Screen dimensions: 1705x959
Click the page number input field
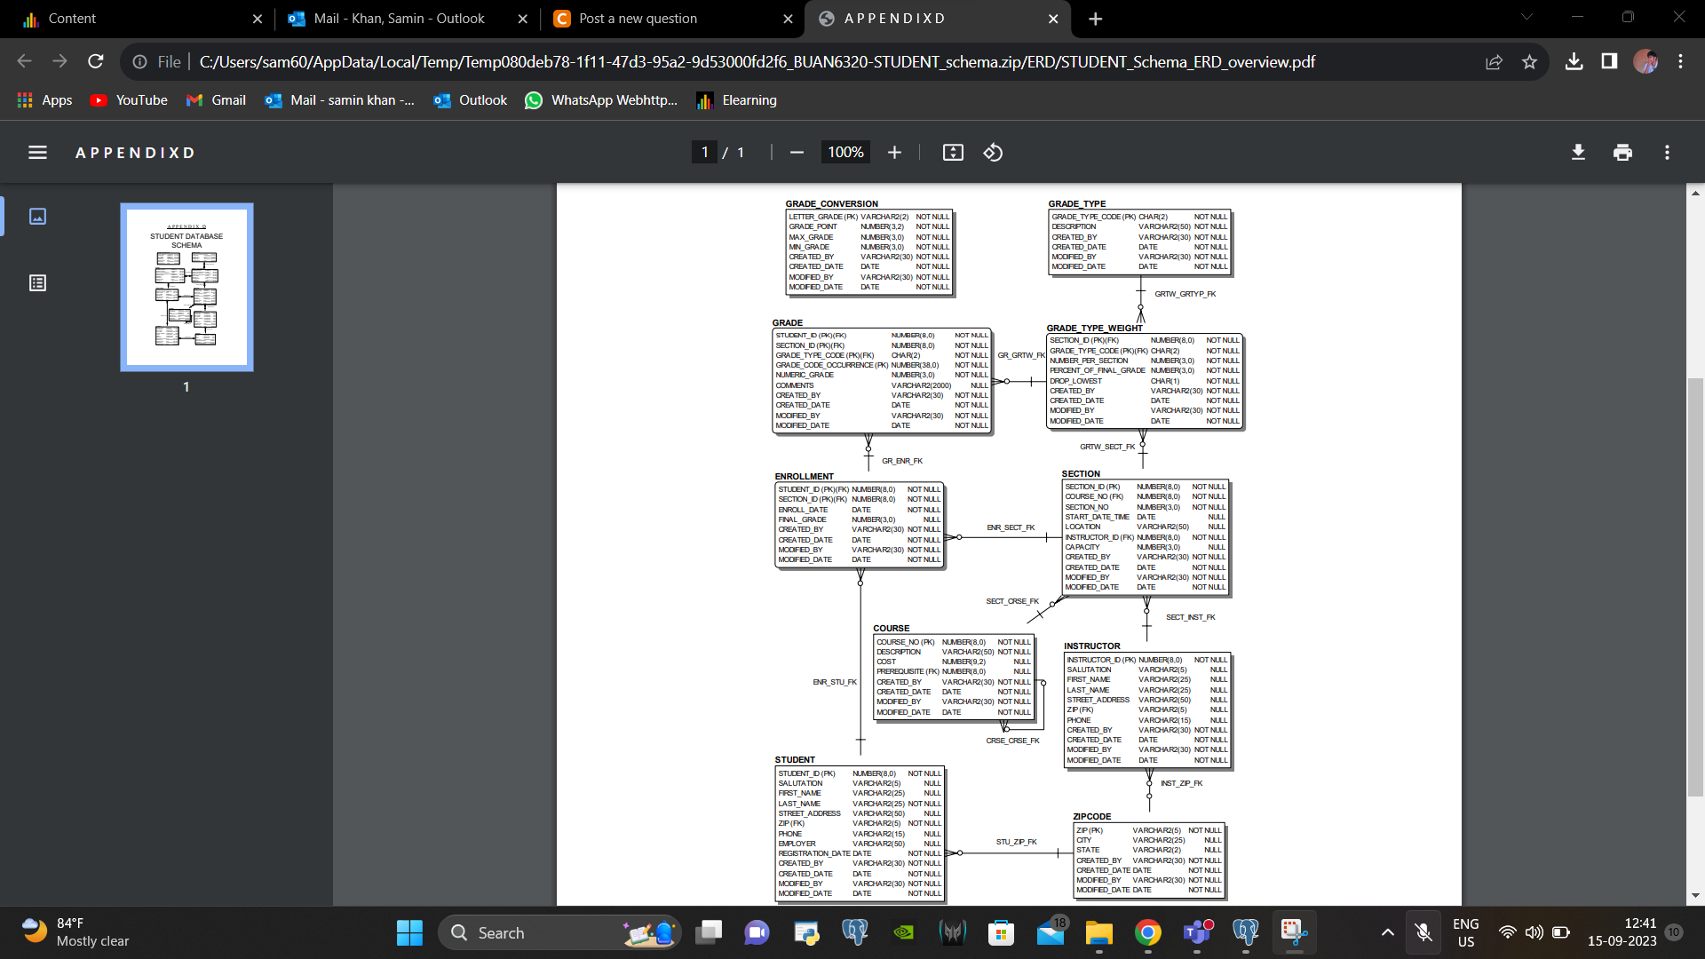click(703, 152)
